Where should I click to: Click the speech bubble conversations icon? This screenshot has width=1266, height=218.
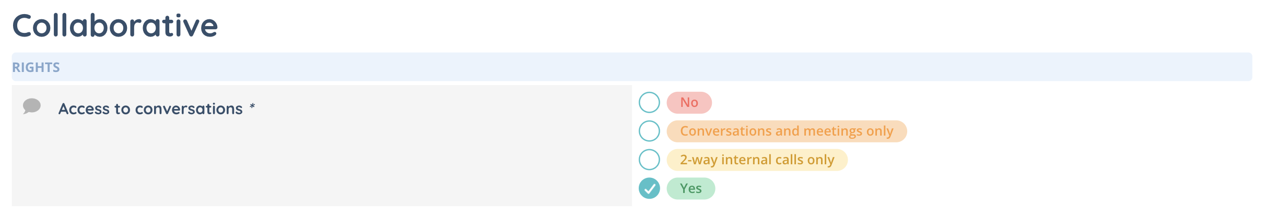click(x=32, y=106)
